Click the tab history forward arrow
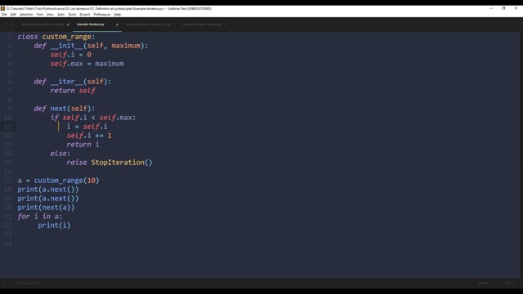 tap(13, 24)
